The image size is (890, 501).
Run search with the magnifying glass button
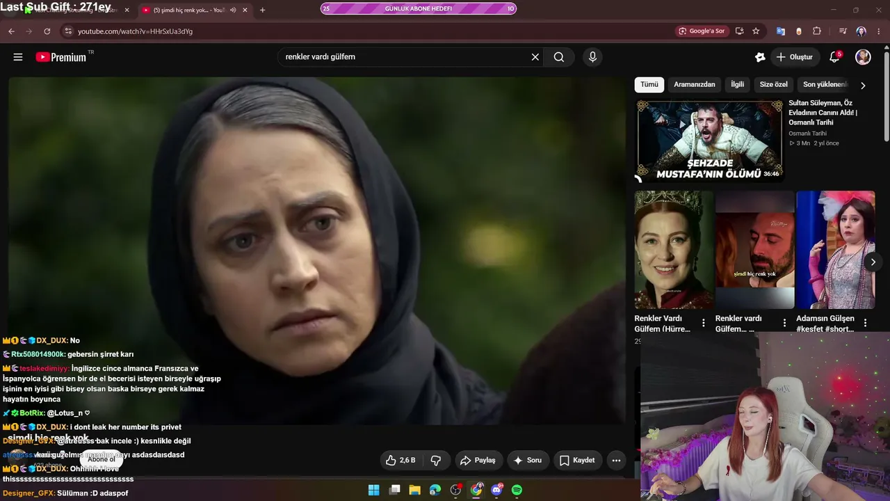[559, 57]
